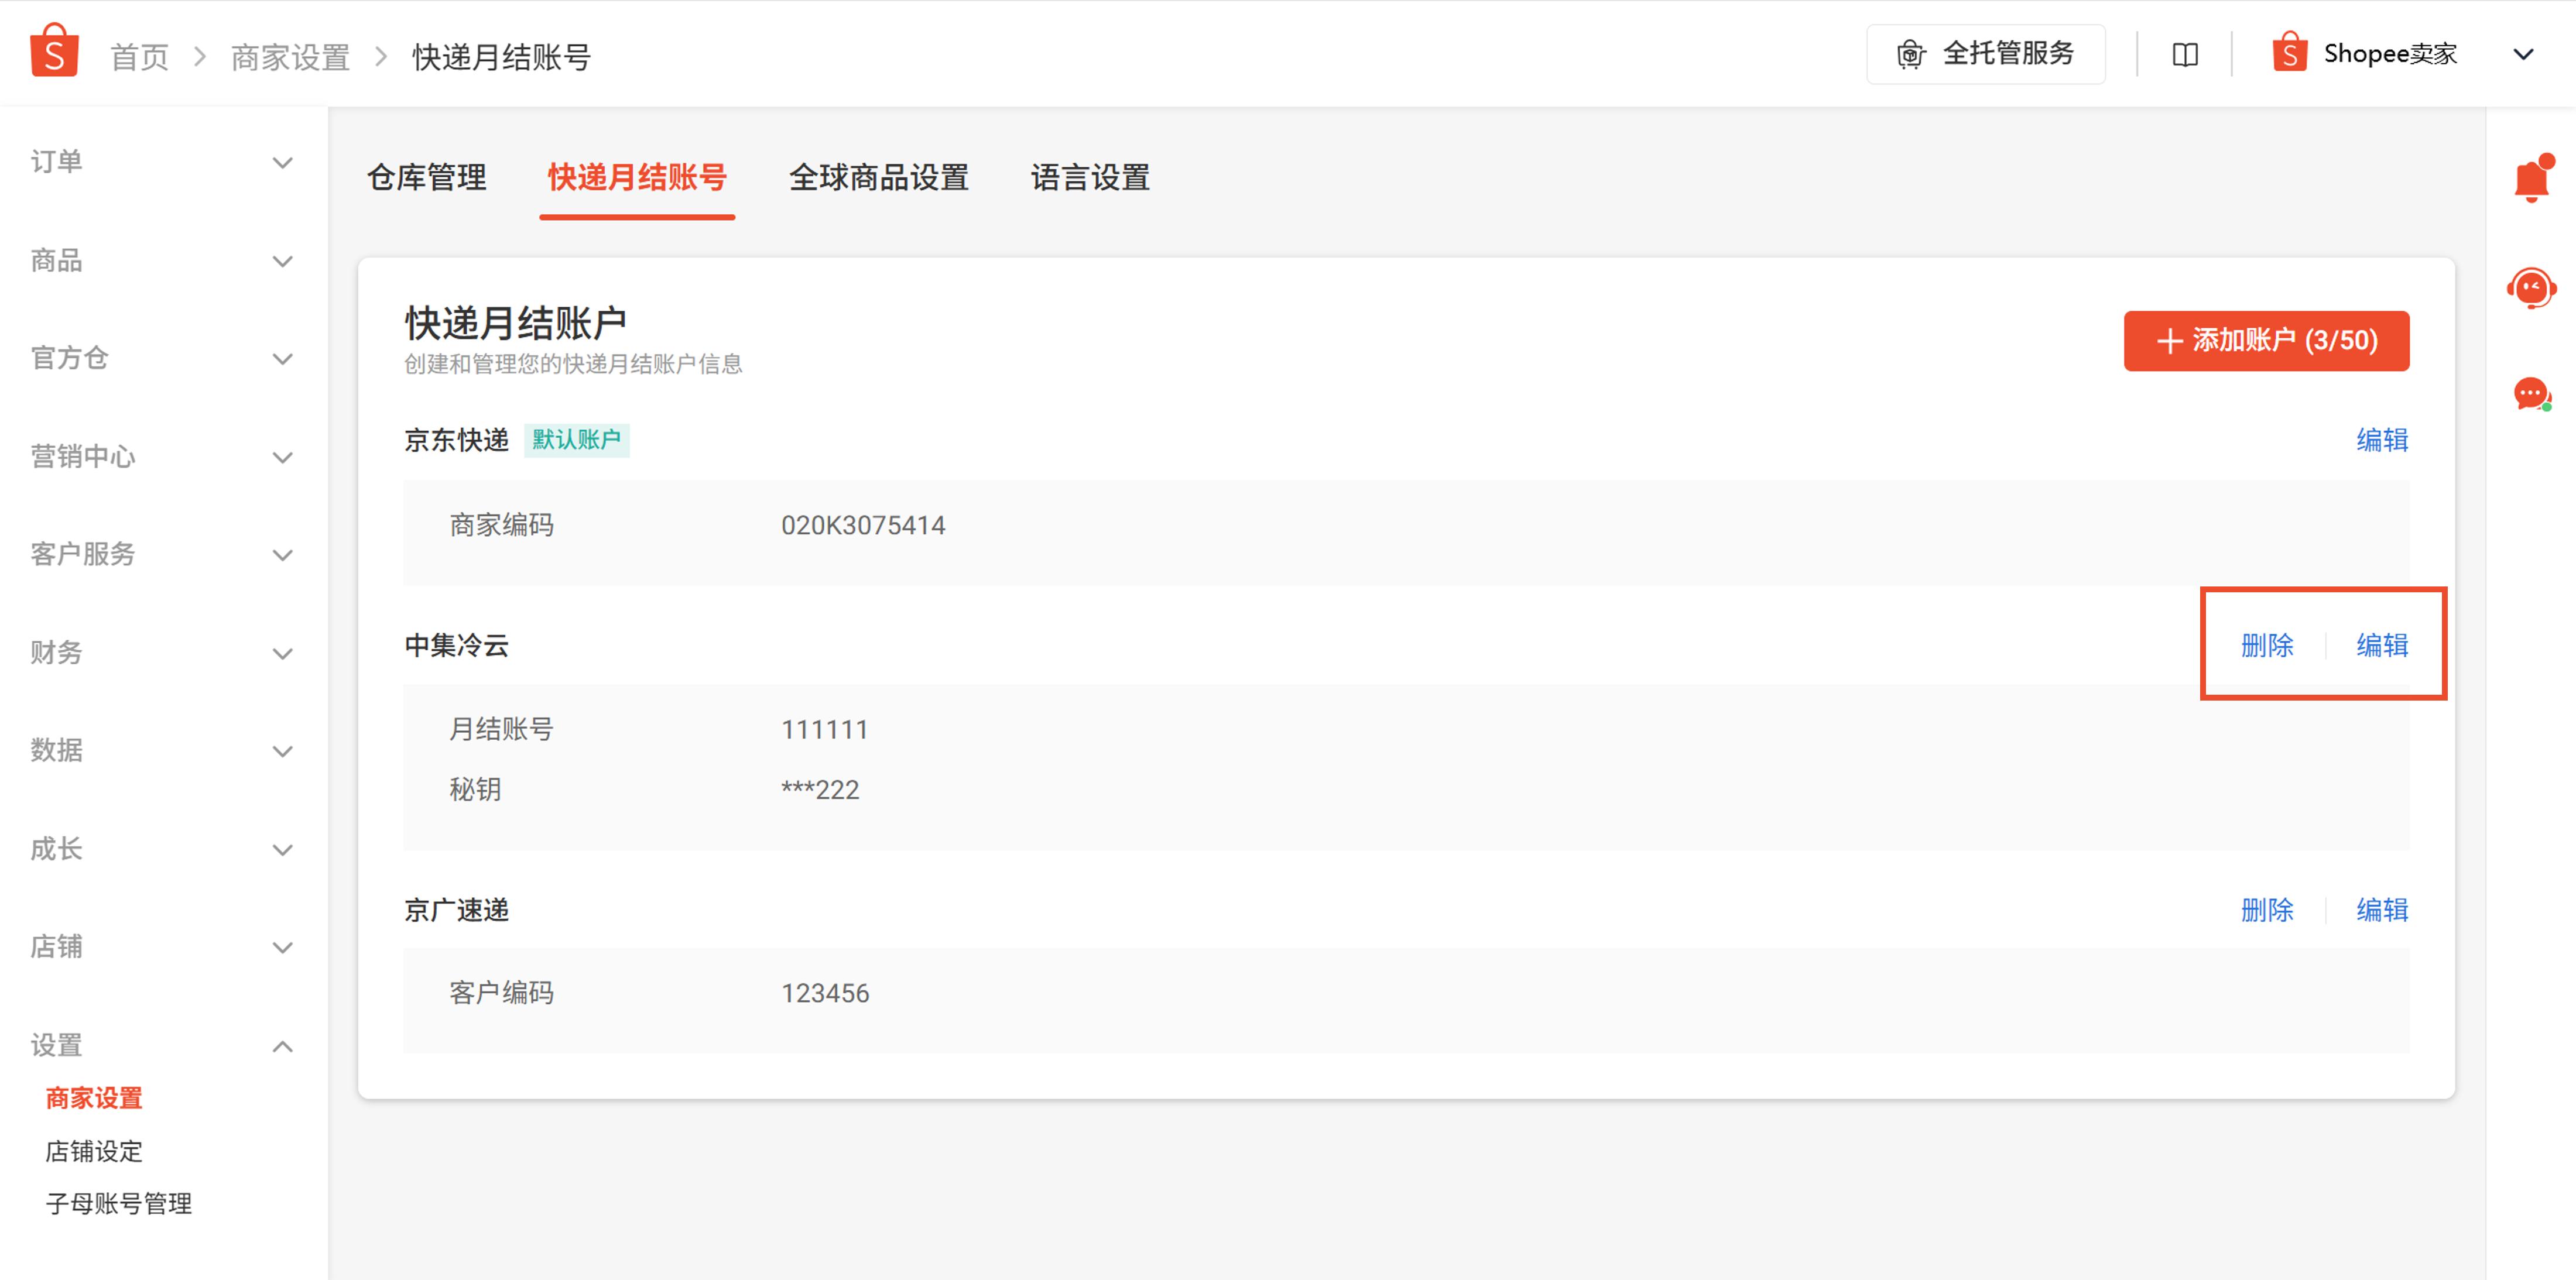Image resolution: width=2576 pixels, height=1280 pixels.
Task: Go to 首页 breadcrumb link
Action: click(x=139, y=58)
